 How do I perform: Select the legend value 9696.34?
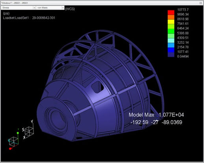(x=183, y=14)
